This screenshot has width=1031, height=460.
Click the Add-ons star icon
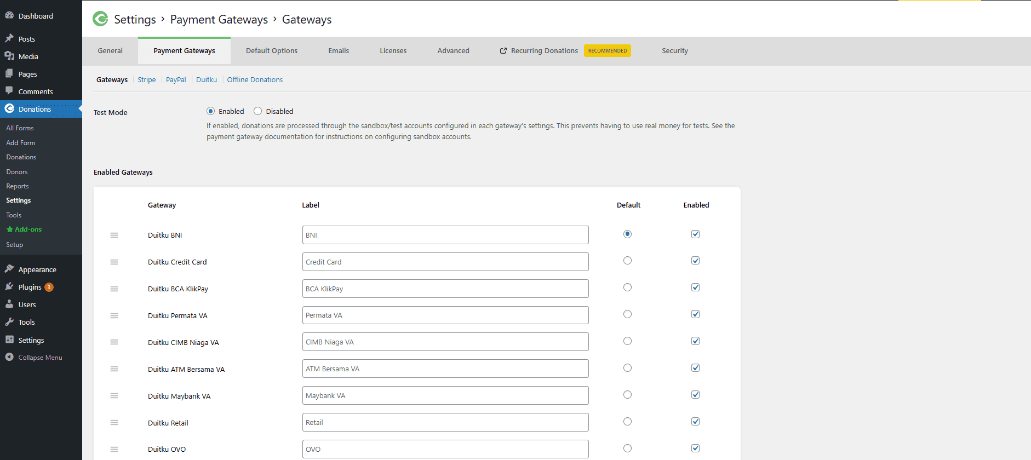[9, 229]
